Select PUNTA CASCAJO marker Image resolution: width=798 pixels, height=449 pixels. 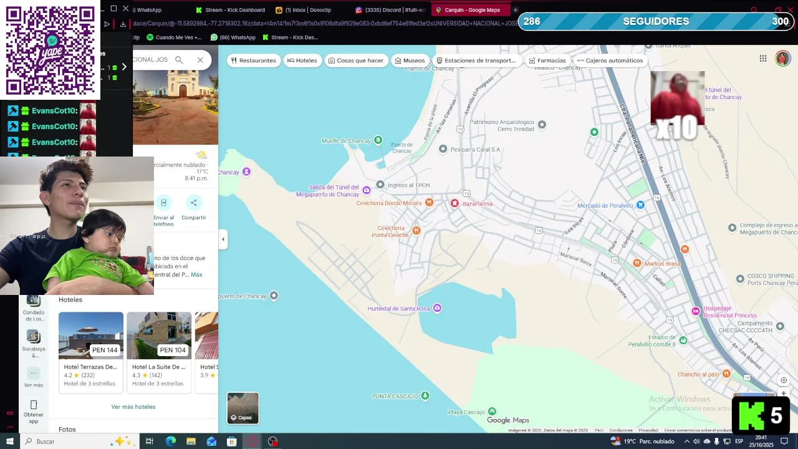(x=425, y=395)
